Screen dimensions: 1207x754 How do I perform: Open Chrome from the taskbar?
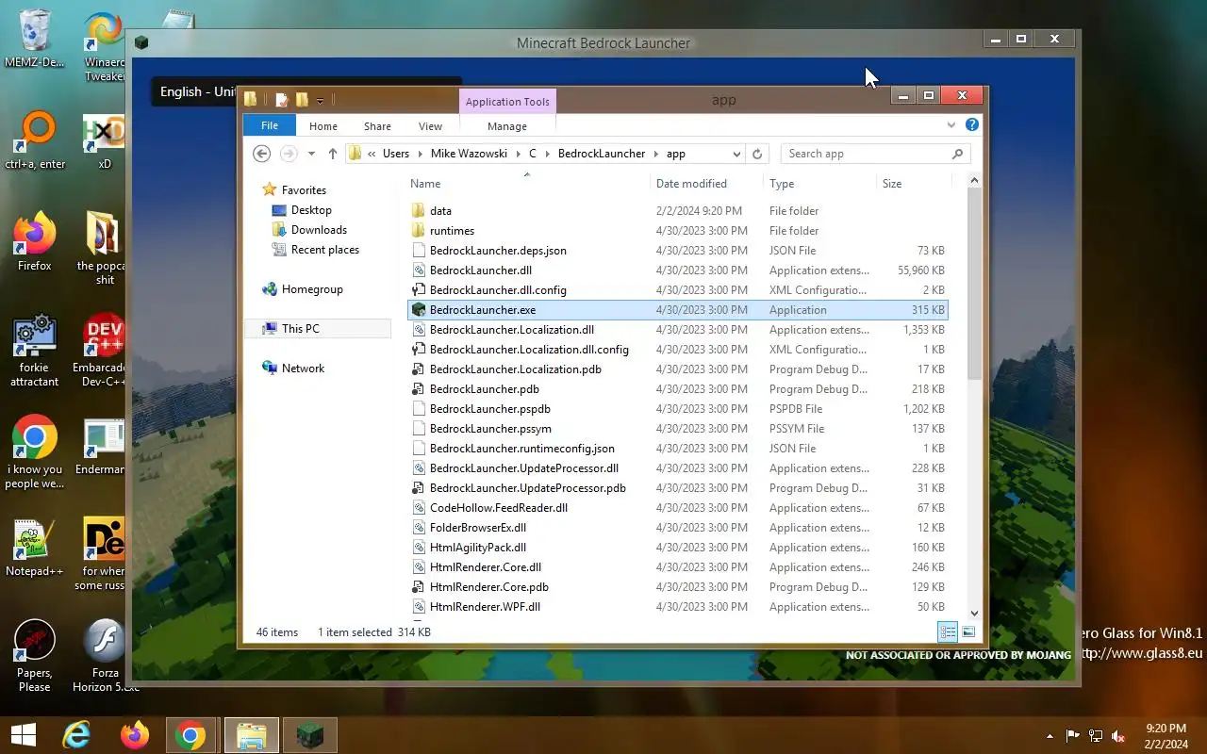pyautogui.click(x=190, y=734)
